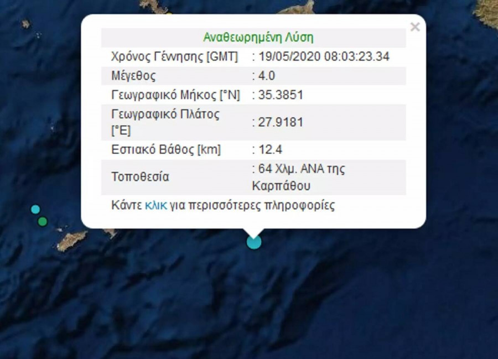Select the small cyan earthquake marker at left
This screenshot has height=359, width=498.
pos(35,210)
